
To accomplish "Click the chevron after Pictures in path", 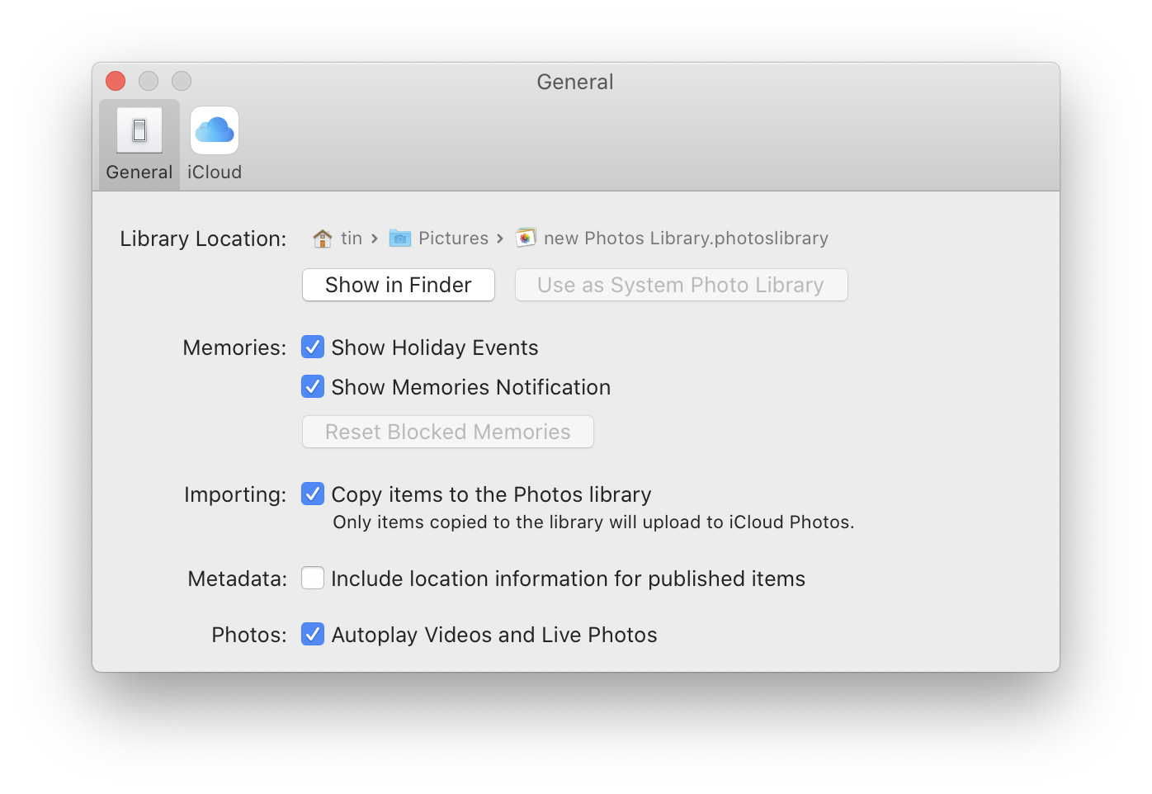I will [x=500, y=239].
